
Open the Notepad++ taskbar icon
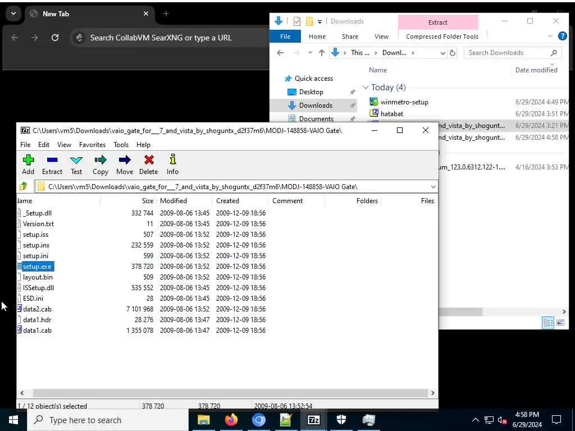[286, 420]
